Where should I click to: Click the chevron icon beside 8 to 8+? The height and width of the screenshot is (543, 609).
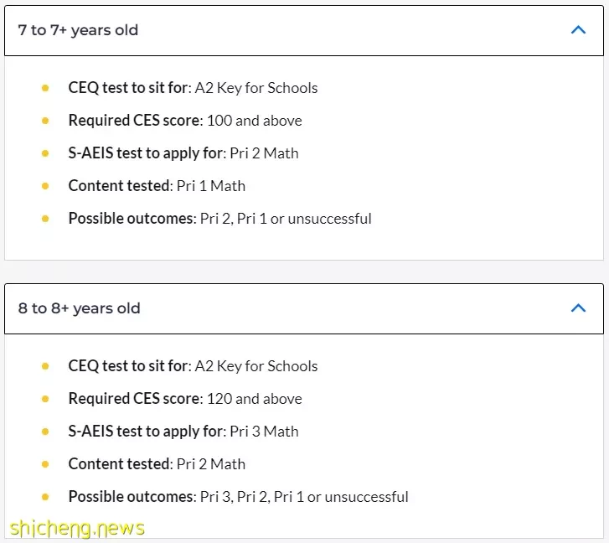(578, 308)
